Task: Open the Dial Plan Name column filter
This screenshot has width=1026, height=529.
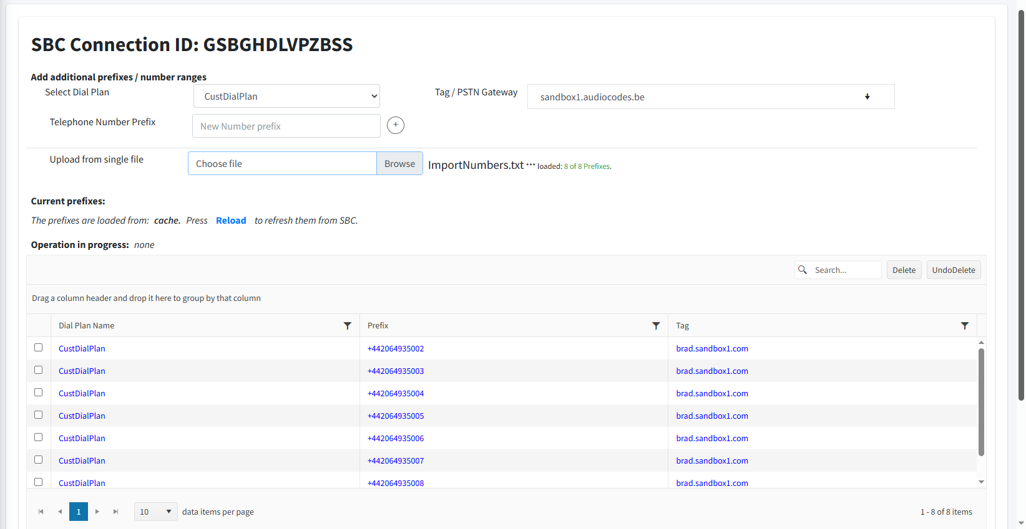Action: coord(347,326)
